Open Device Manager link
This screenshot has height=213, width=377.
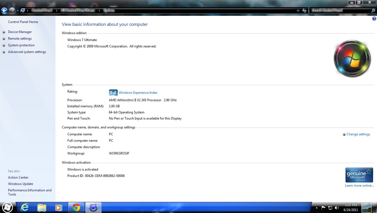tap(20, 32)
